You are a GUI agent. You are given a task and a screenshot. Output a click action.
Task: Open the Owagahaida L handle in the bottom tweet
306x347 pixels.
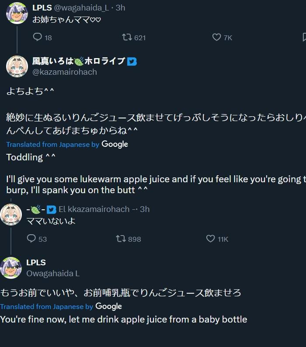(x=53, y=274)
